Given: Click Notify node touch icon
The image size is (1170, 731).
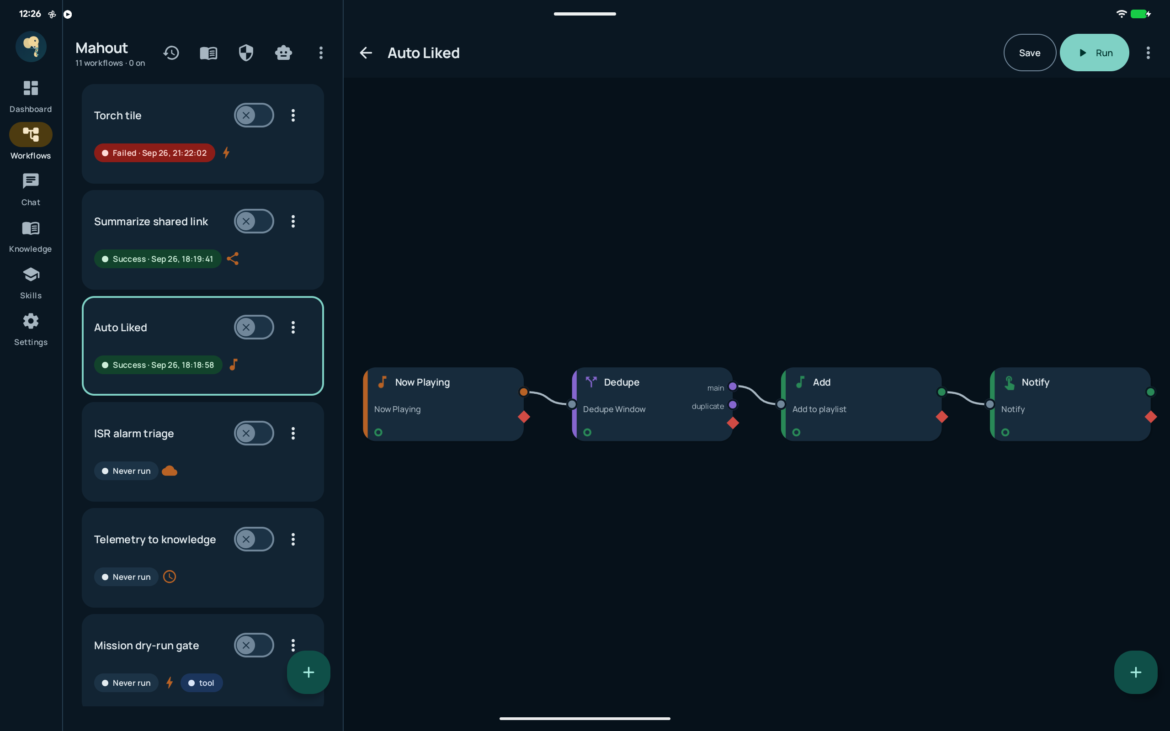Looking at the screenshot, I should [1009, 382].
